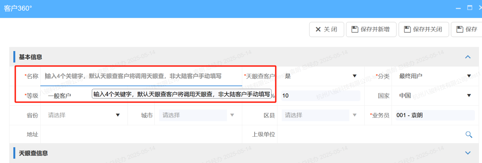Click the 名称 input field
The image size is (482, 163).
(x=141, y=76)
